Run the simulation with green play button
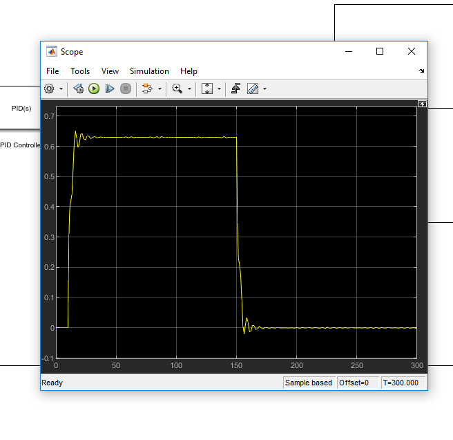Image resolution: width=453 pixels, height=440 pixels. click(94, 89)
